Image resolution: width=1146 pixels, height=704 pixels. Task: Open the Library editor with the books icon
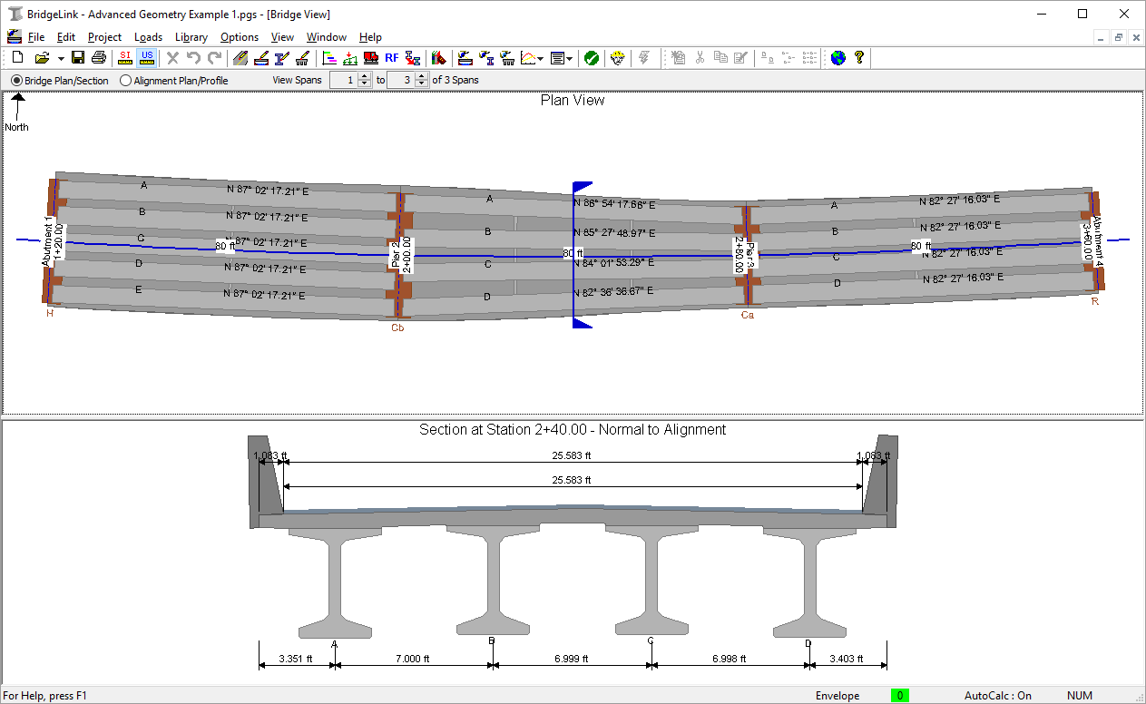[x=438, y=57]
